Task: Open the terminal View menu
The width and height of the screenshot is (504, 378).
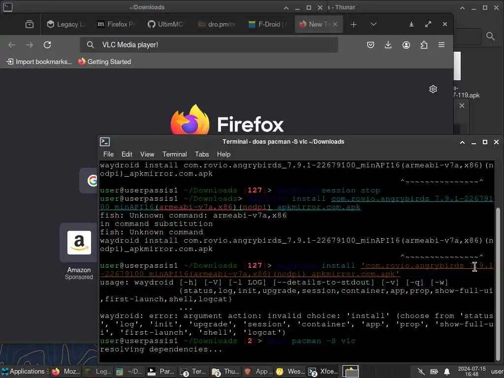Action: pyautogui.click(x=147, y=154)
